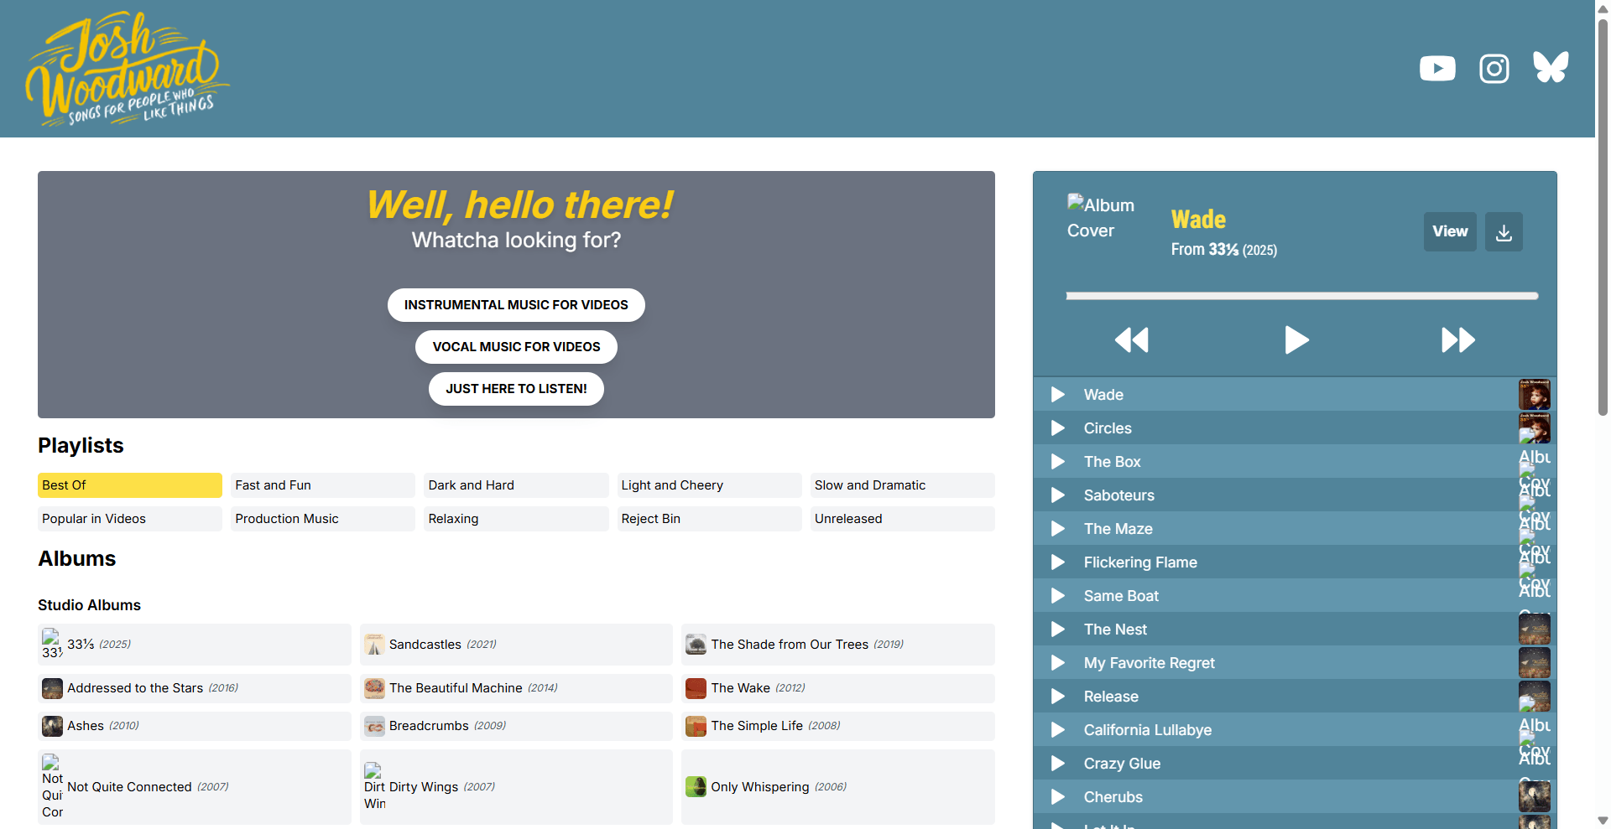Select the Fast and Fun playlist
Image resolution: width=1611 pixels, height=829 pixels.
coord(323,485)
